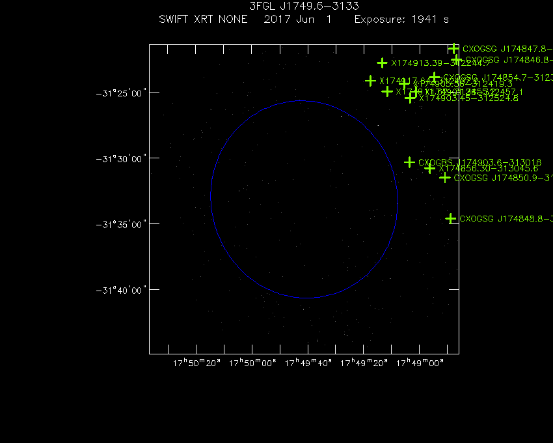Click the cross marker for CXOGSG J174847.8
The image size is (553, 443).
[x=453, y=48]
